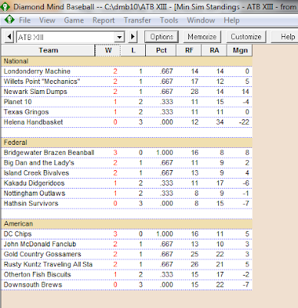
Task: Select Island Creek Bivalves team
Action: coord(127,173)
